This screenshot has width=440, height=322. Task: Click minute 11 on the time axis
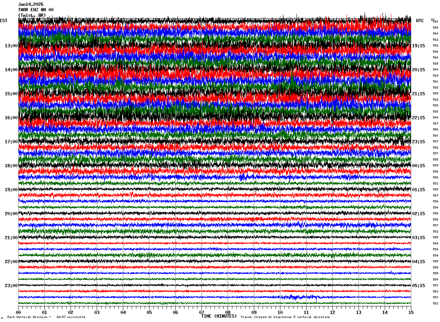pyautogui.click(x=306, y=312)
